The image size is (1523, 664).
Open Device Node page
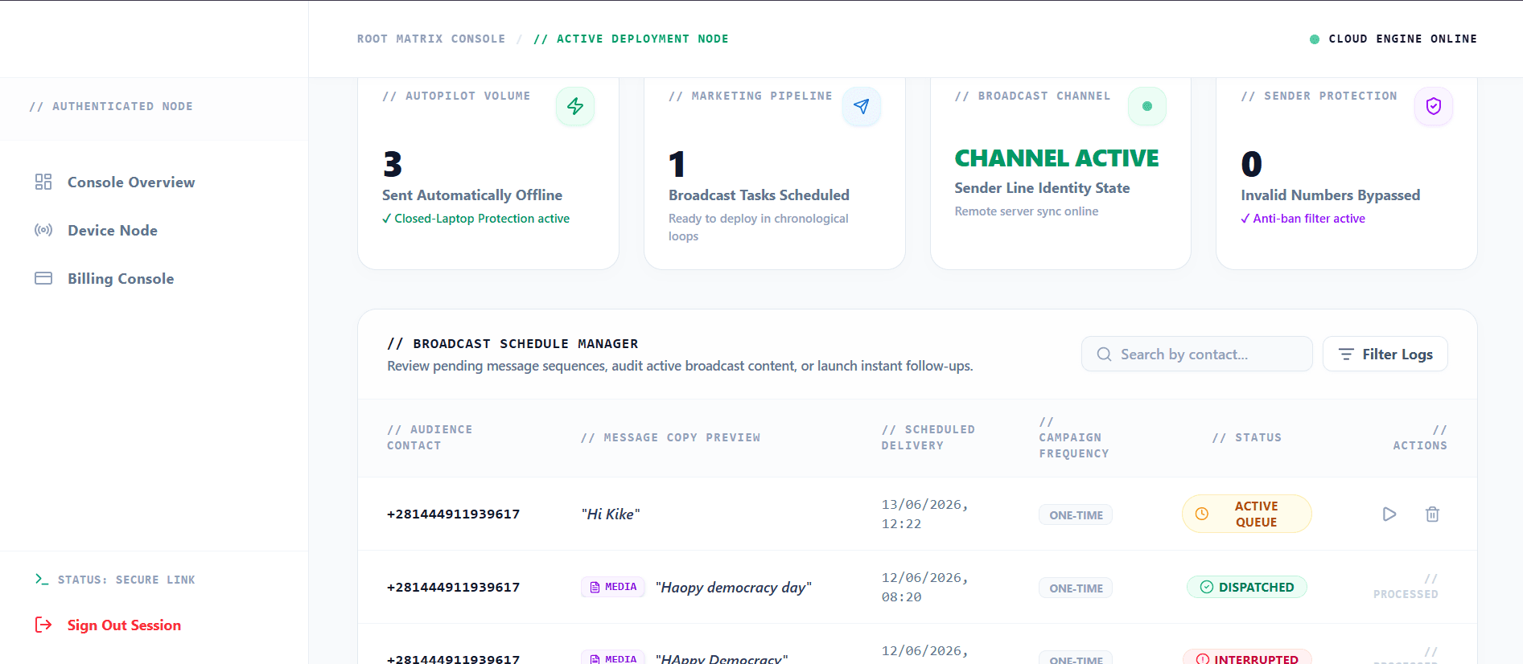113,231
